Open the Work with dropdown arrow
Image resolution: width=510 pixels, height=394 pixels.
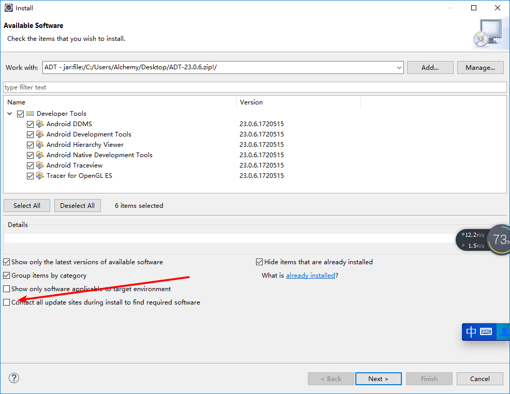click(x=399, y=68)
